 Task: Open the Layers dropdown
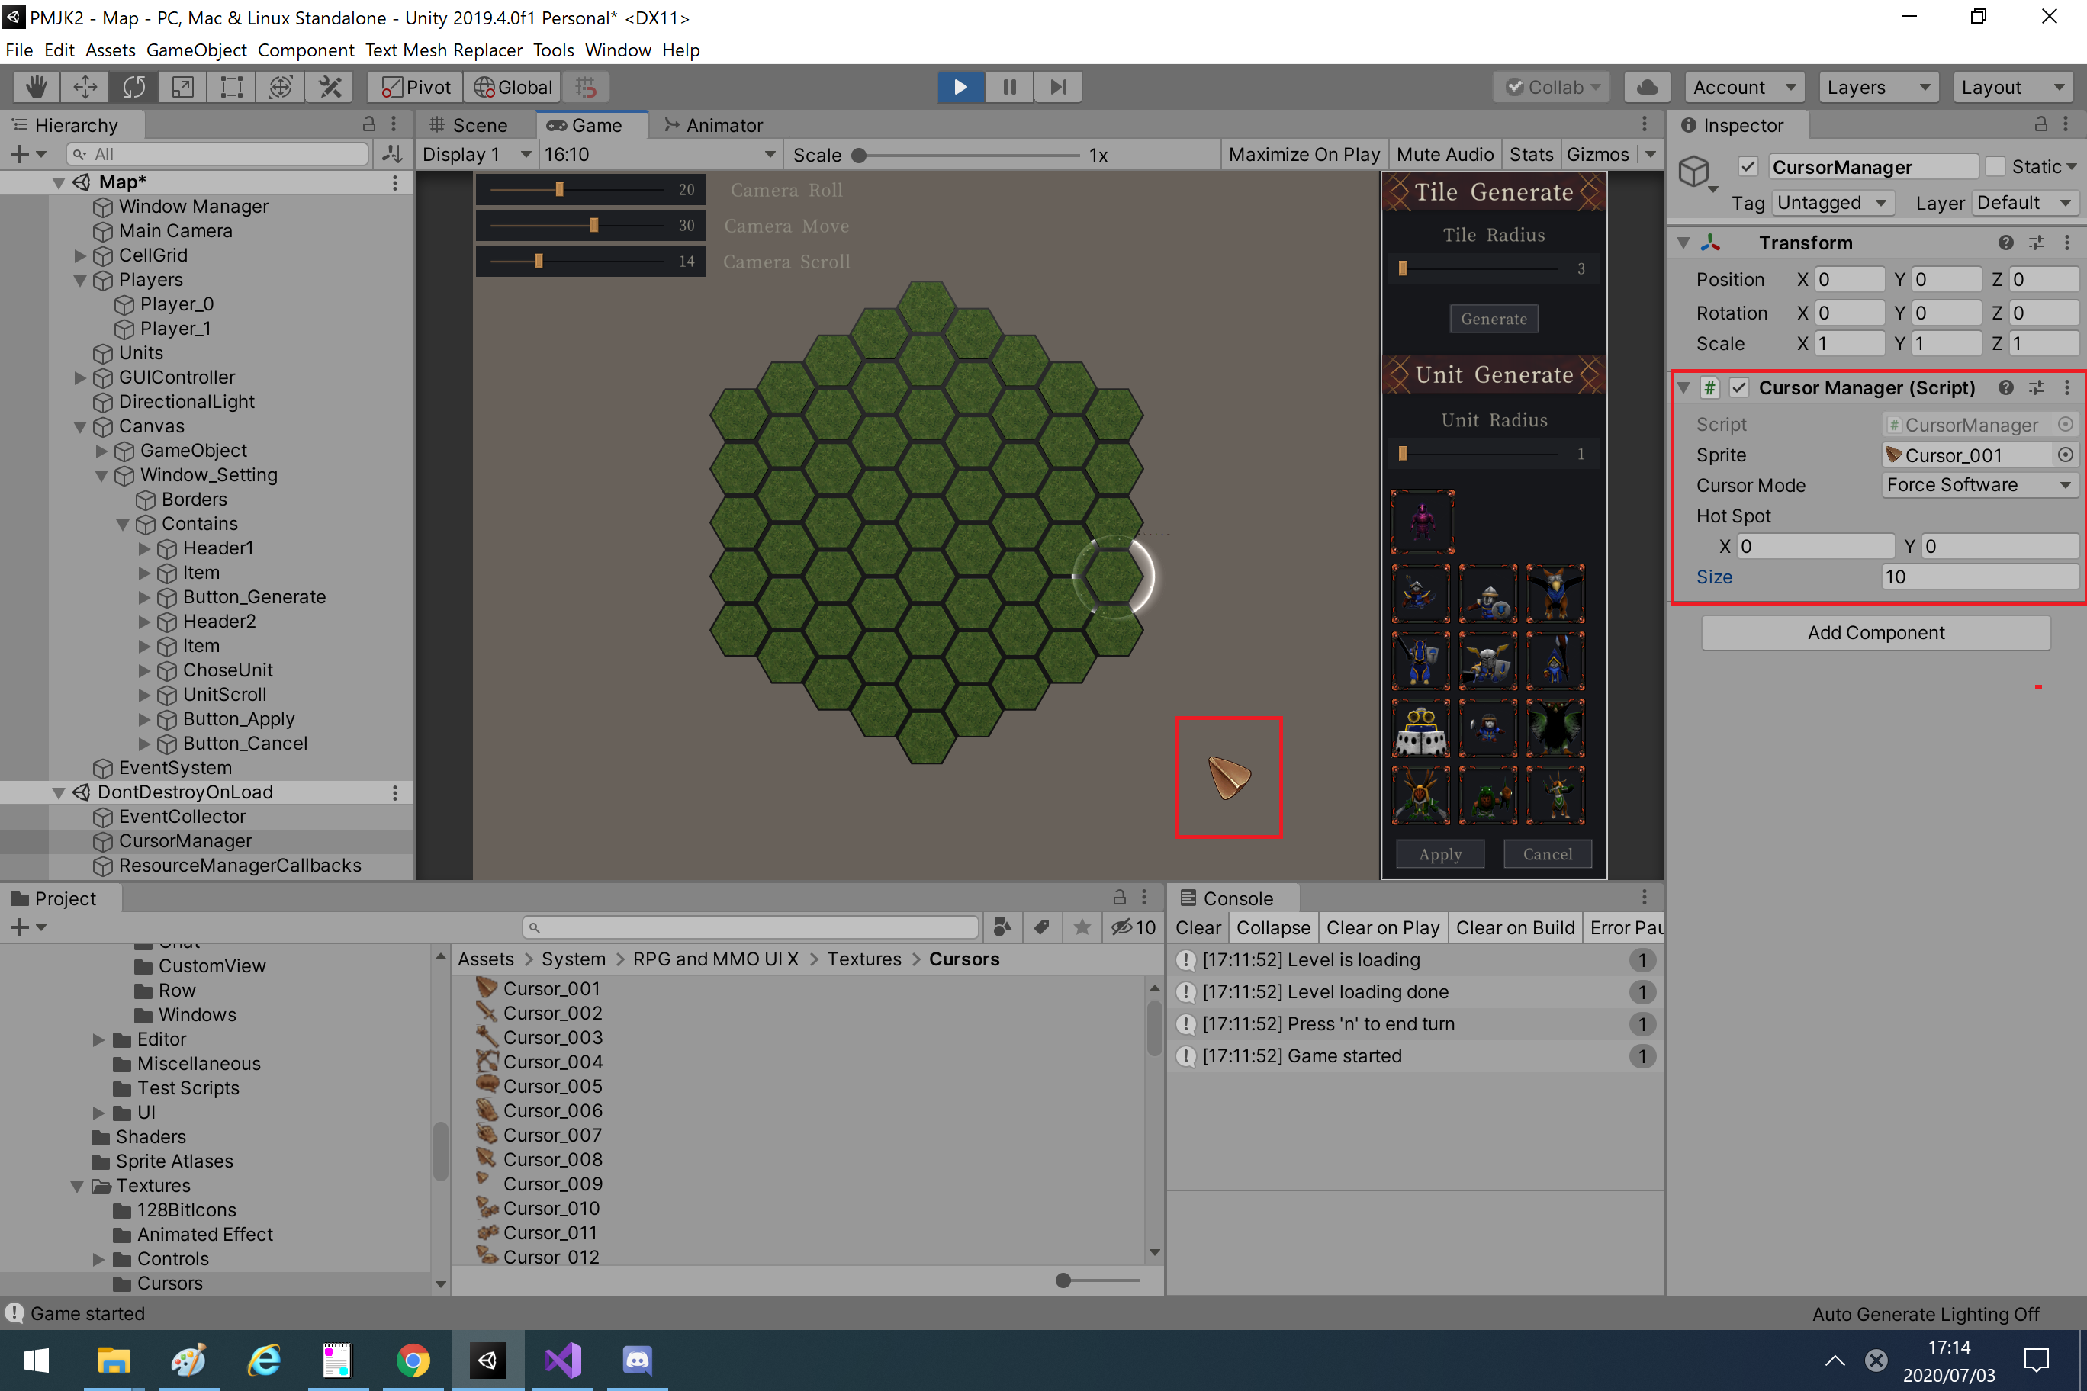[1876, 87]
